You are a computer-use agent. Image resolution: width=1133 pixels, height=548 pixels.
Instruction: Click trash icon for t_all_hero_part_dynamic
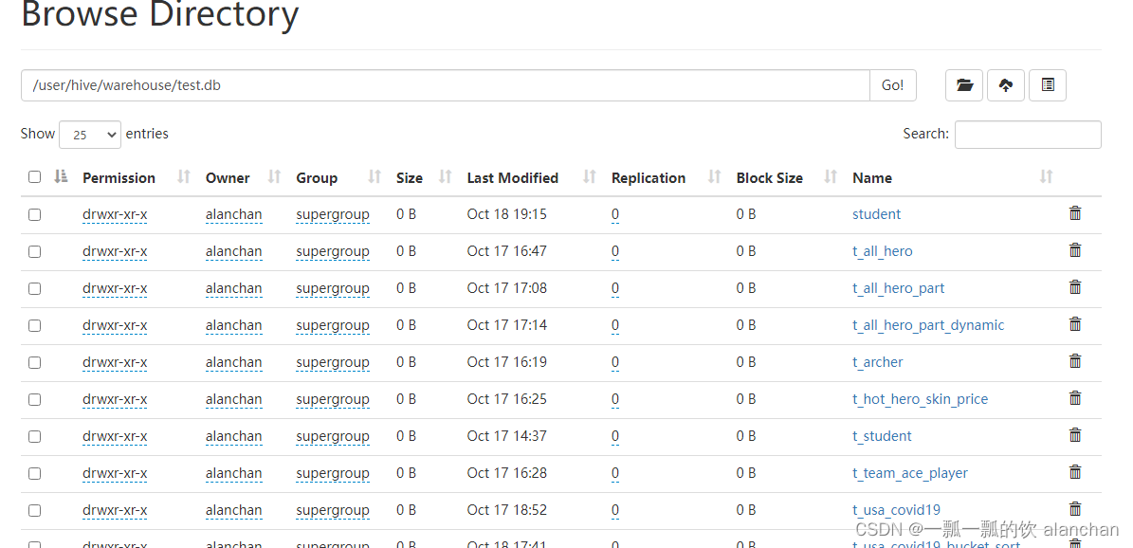click(1075, 324)
